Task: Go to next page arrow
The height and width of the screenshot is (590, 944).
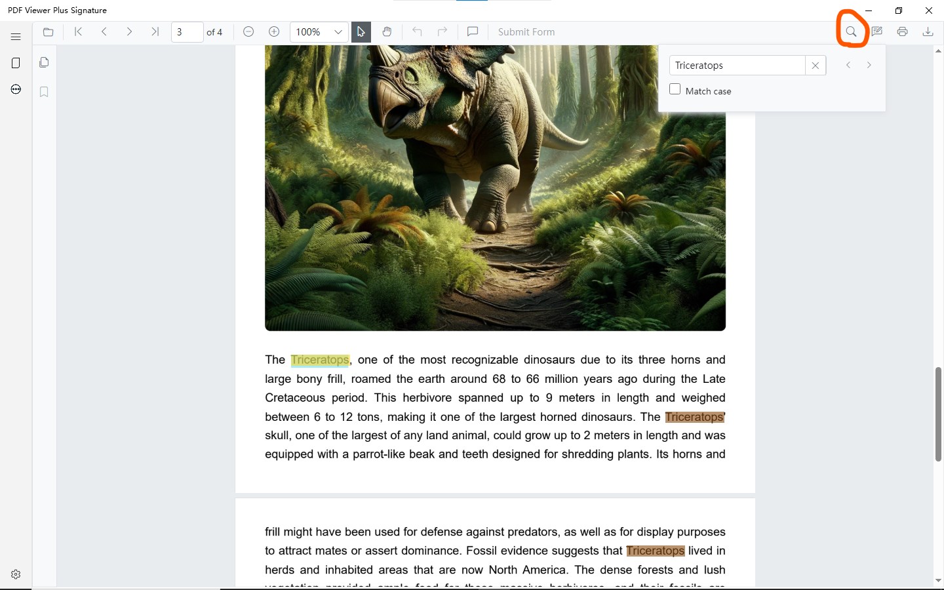Action: click(x=129, y=31)
